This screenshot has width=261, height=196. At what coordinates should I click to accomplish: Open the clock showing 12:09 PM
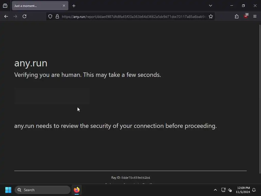(x=243, y=190)
